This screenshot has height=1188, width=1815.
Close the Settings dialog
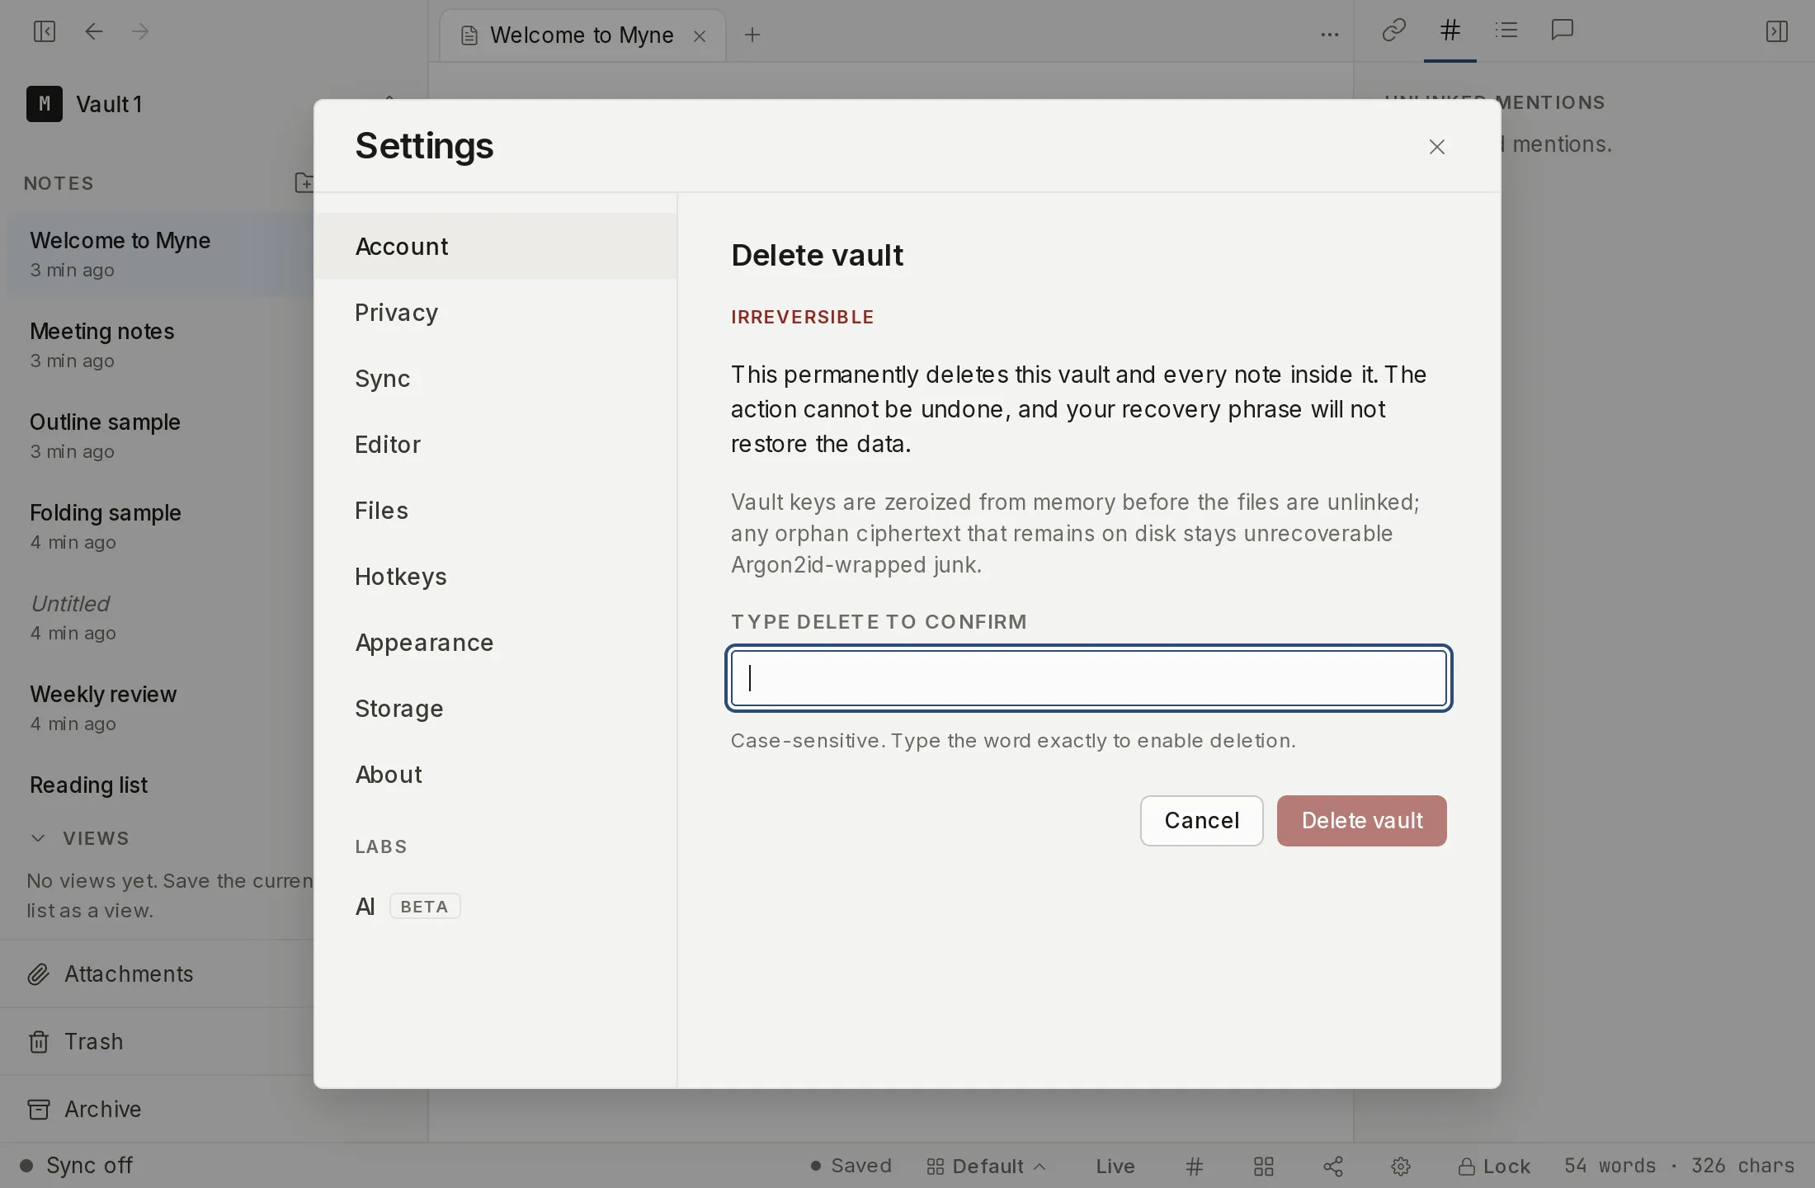pos(1437,147)
